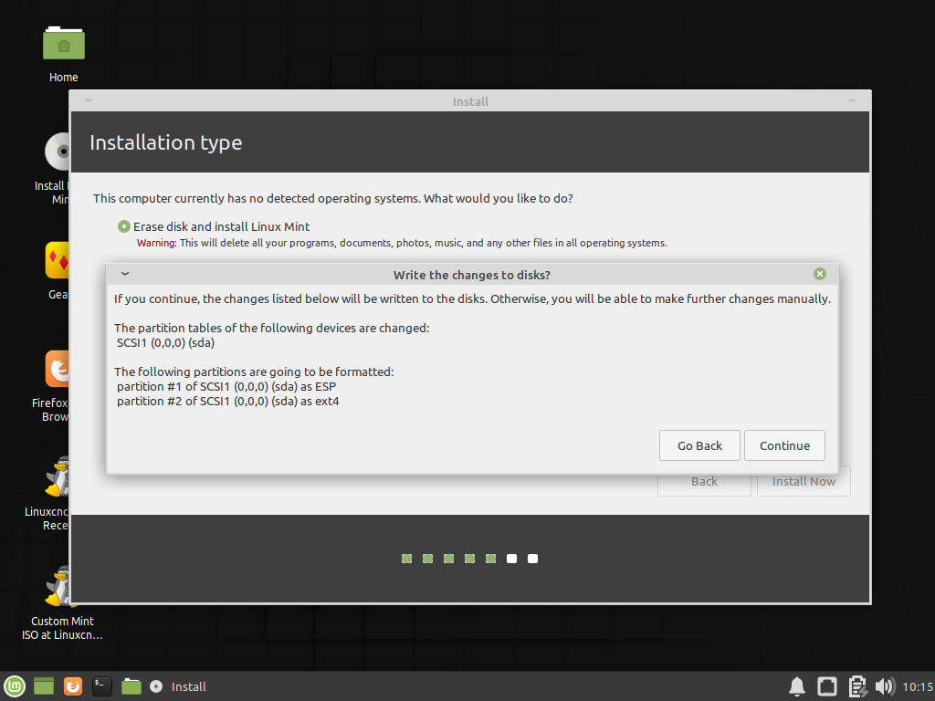The width and height of the screenshot is (935, 701).
Task: Launch the terminal from the taskbar
Action: click(102, 686)
